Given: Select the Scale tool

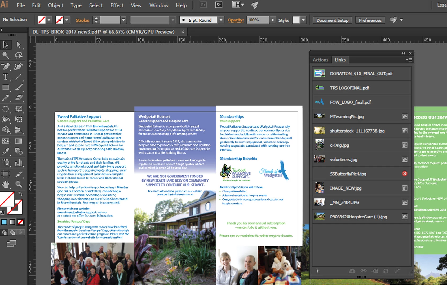Looking at the screenshot, I should [x=19, y=109].
